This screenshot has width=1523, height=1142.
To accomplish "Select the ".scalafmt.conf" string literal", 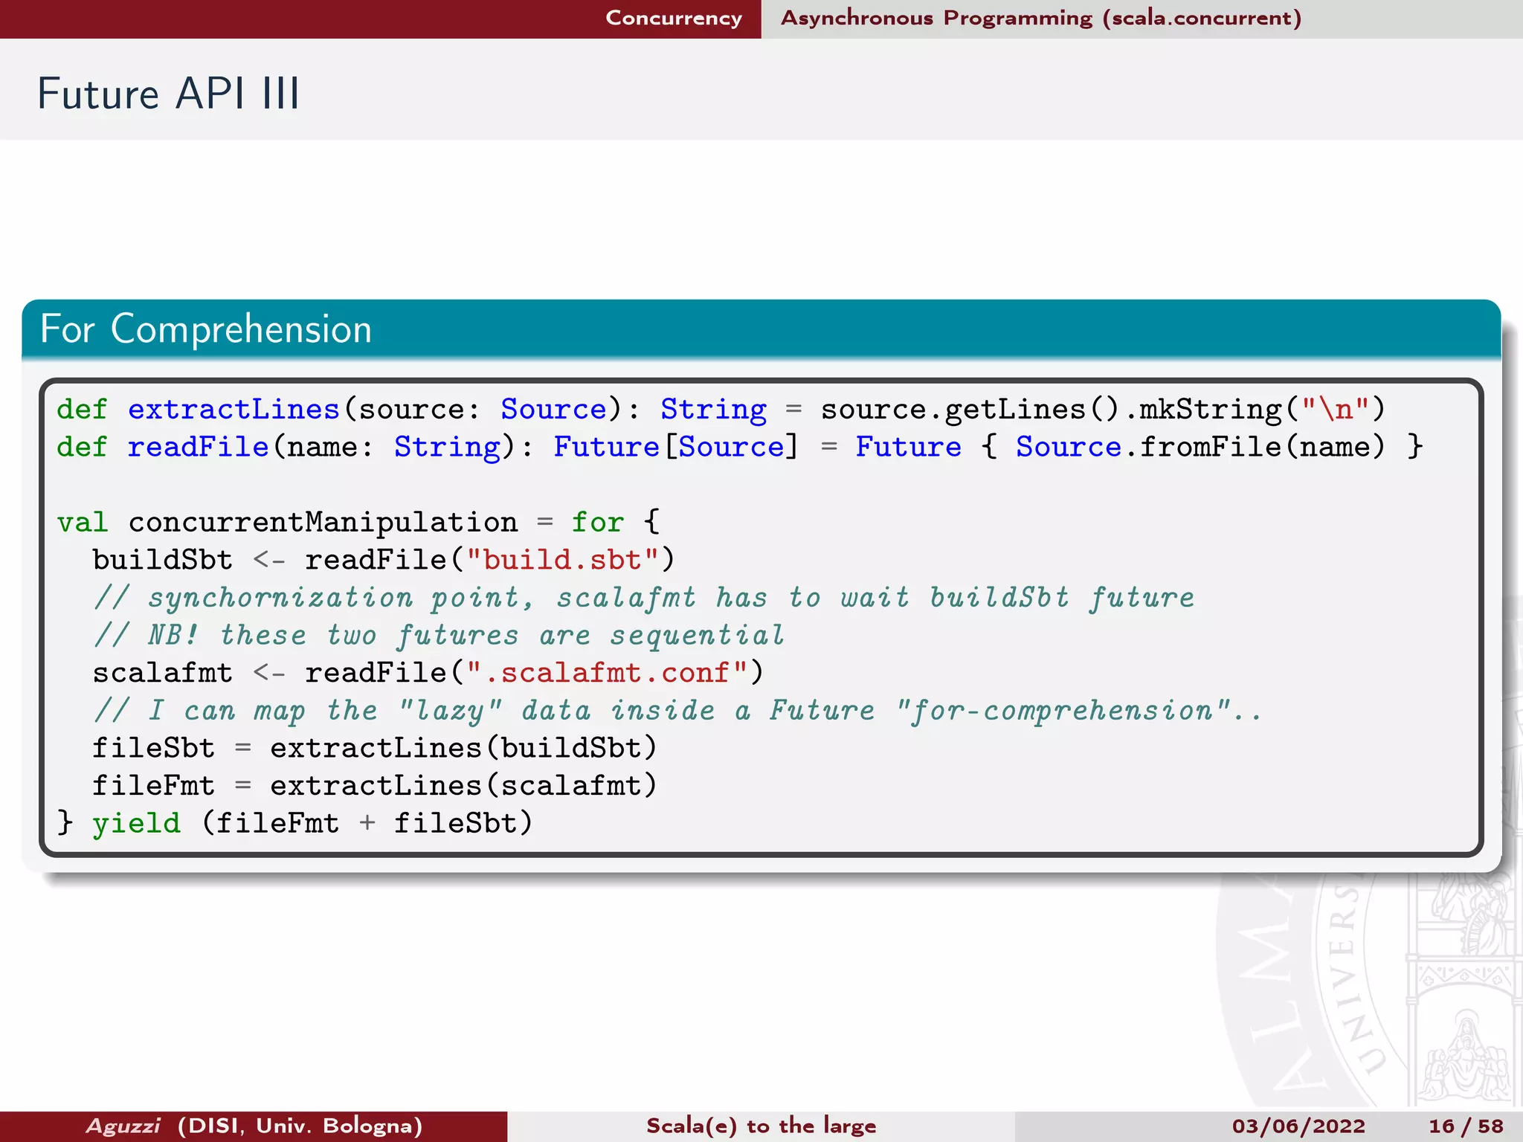I will [x=606, y=673].
